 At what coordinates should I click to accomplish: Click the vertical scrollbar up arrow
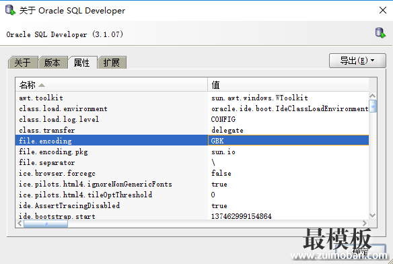[372, 96]
